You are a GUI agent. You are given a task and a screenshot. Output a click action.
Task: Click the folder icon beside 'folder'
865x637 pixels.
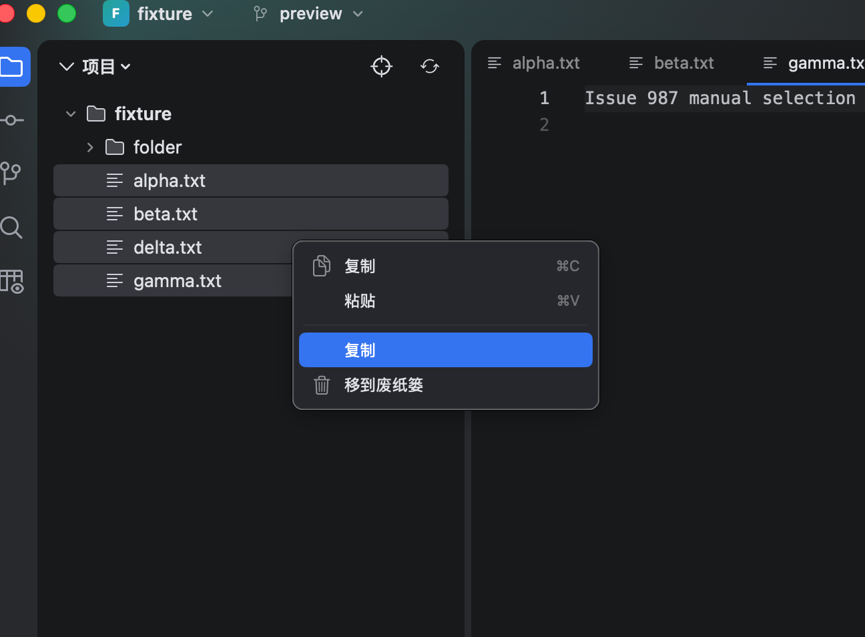pos(115,147)
